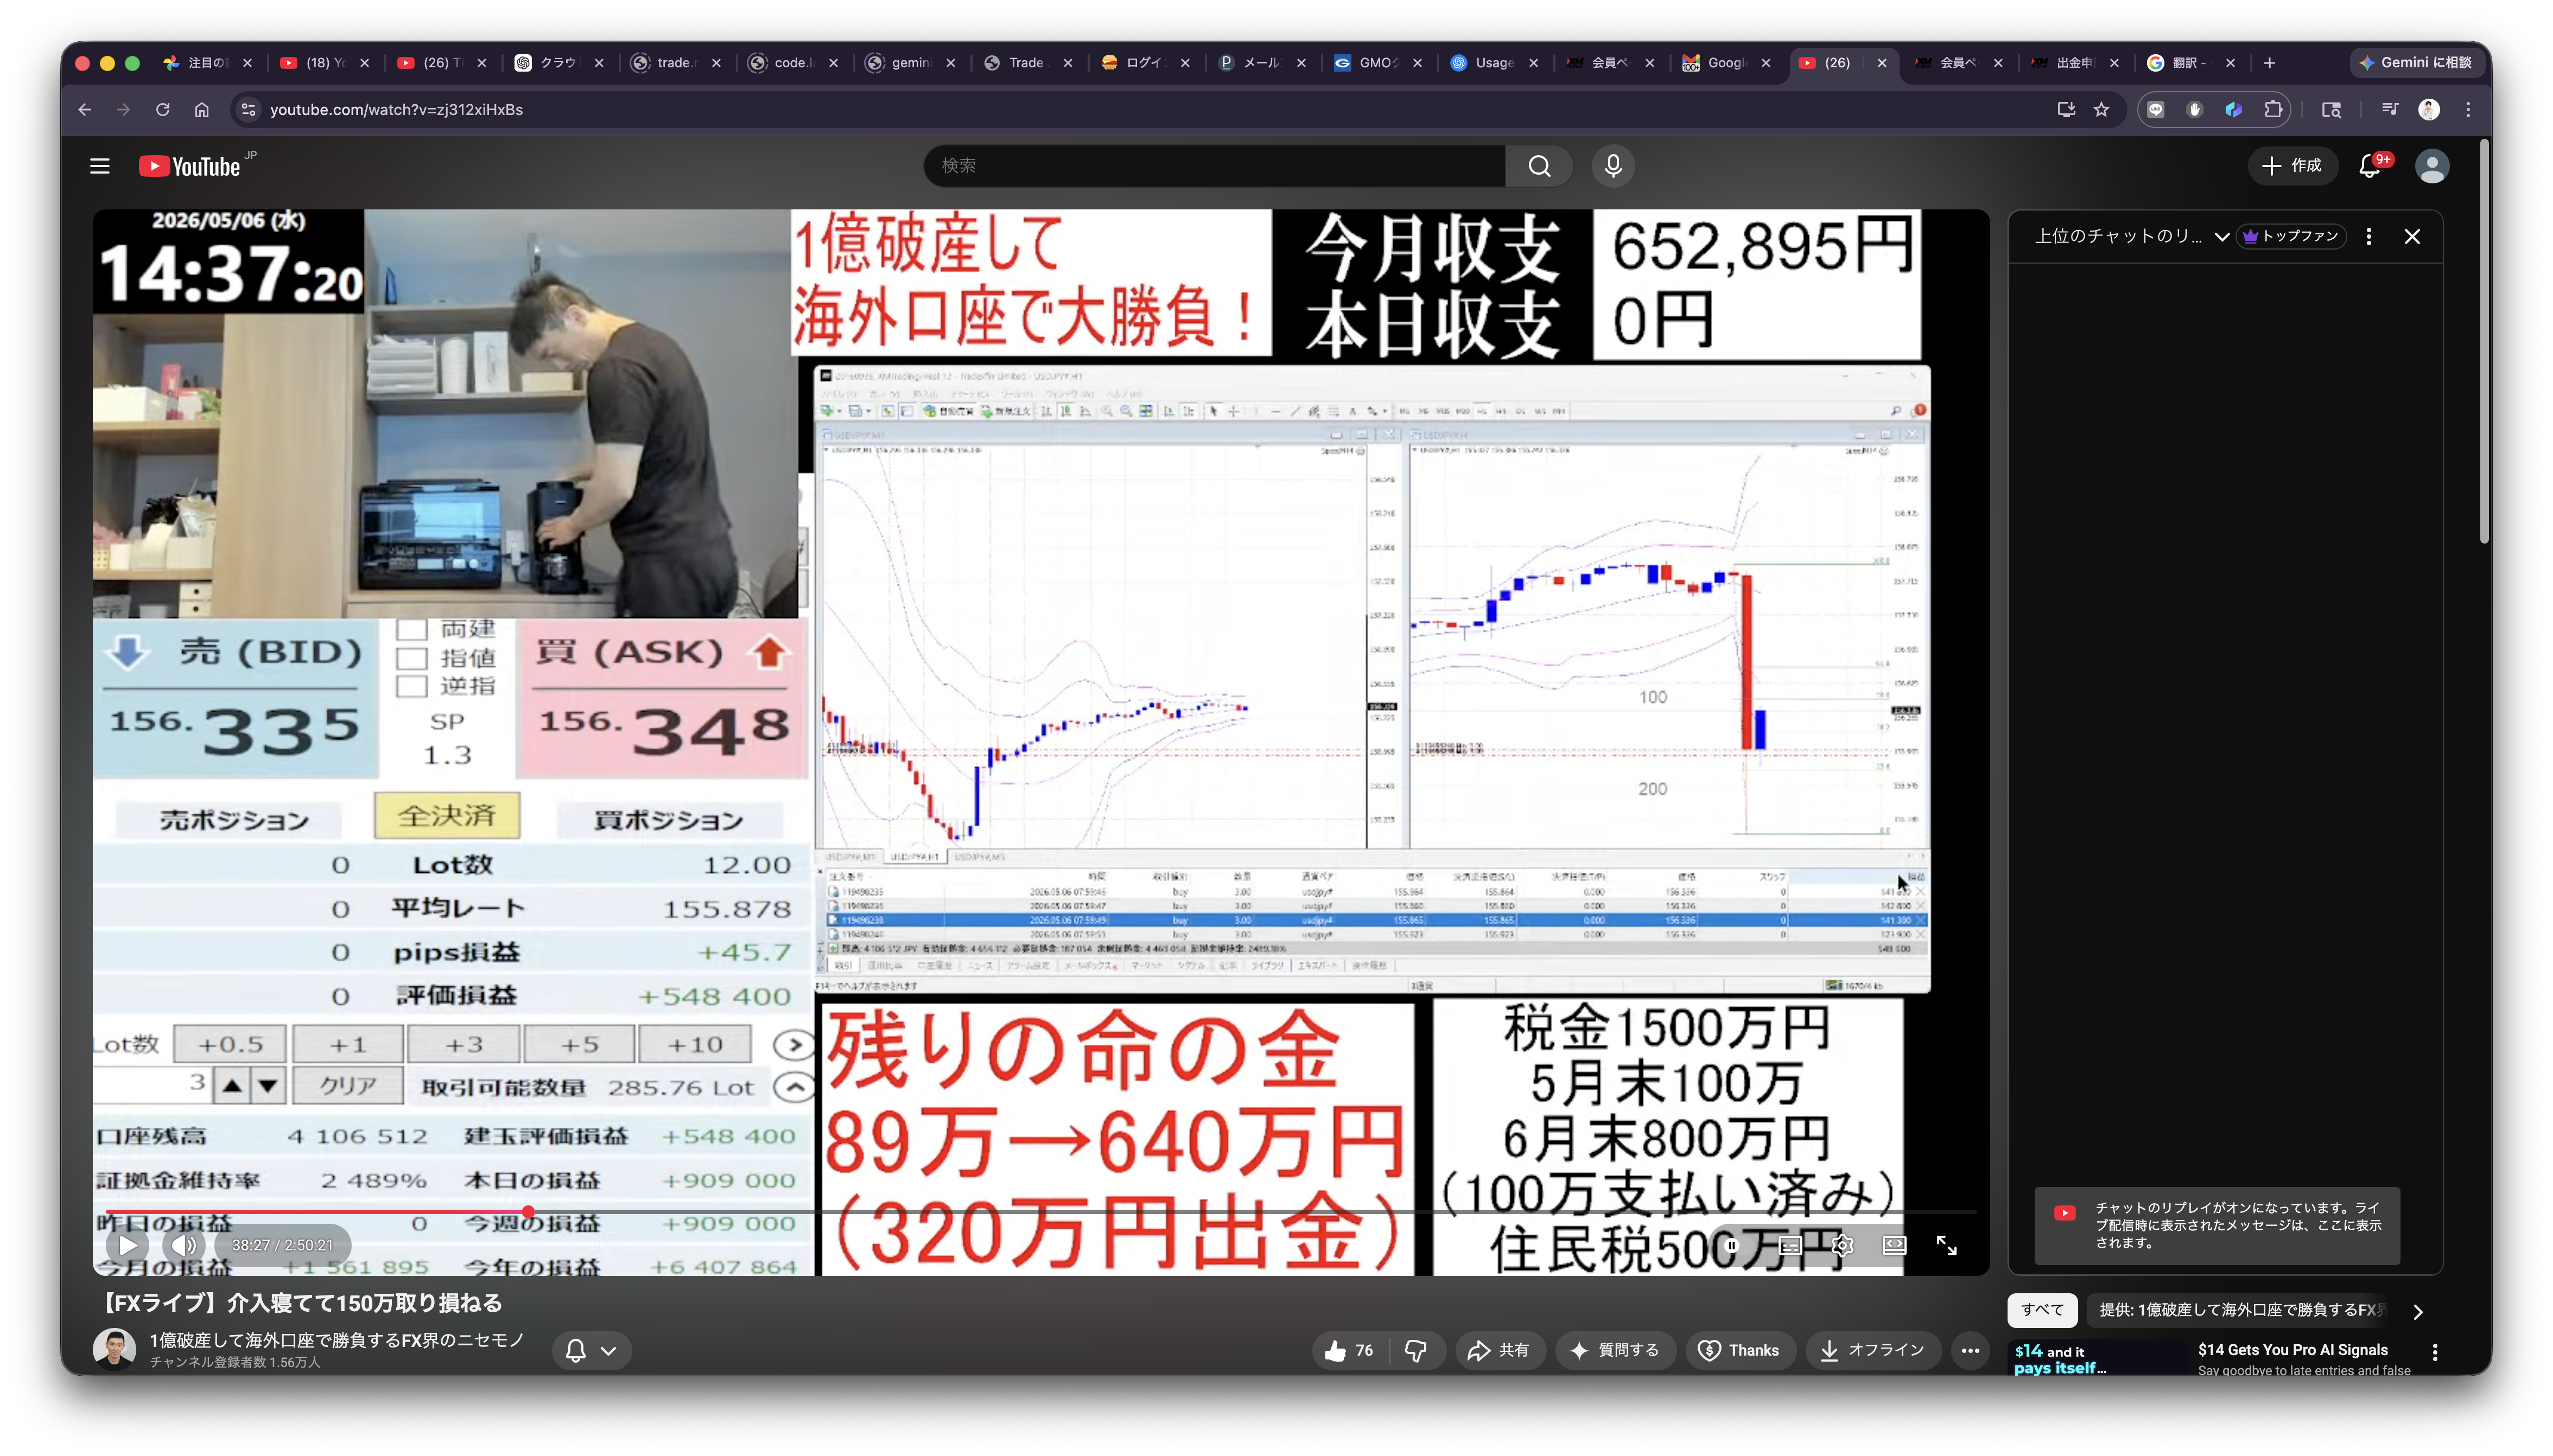
Task: Open the YouTube hamburger guide menu
Action: pos(99,166)
